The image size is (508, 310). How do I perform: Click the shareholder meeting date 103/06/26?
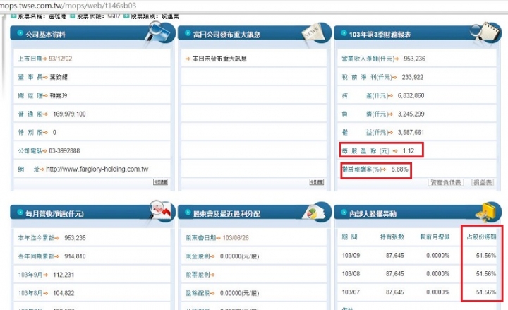click(236, 238)
